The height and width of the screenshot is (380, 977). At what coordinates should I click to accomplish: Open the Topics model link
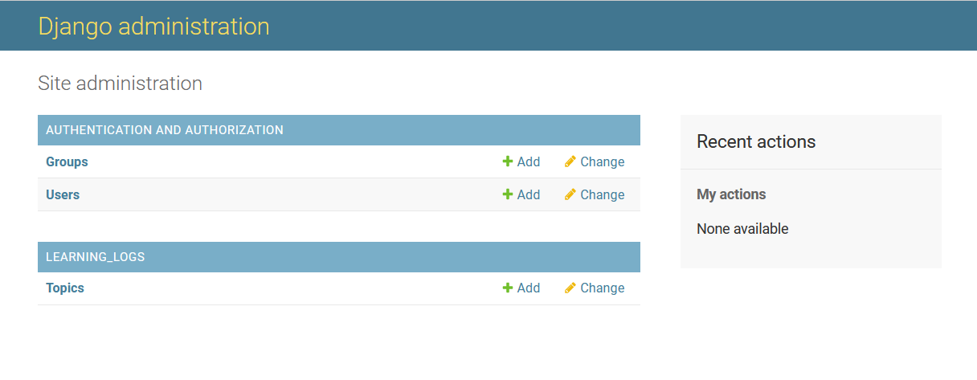(65, 288)
